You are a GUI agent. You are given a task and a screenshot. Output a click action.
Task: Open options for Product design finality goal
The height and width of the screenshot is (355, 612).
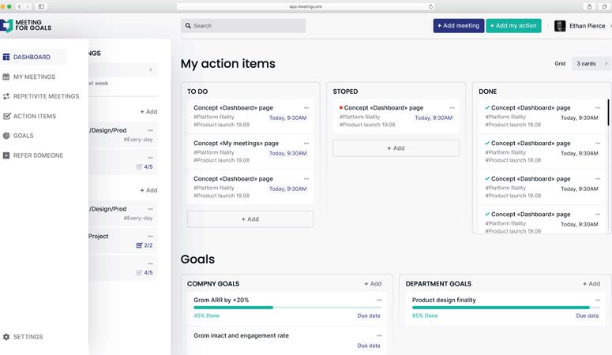pyautogui.click(x=598, y=301)
